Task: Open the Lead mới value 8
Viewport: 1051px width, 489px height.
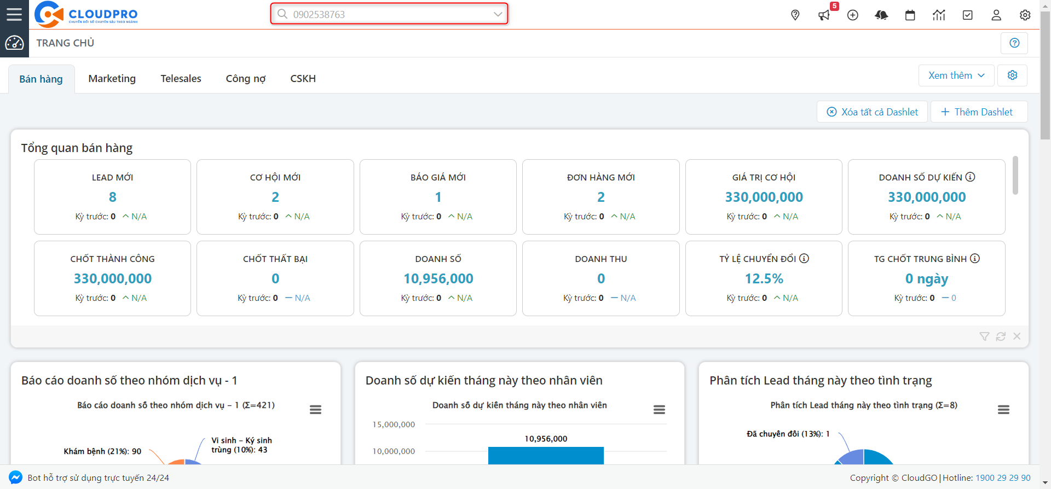Action: click(x=112, y=197)
